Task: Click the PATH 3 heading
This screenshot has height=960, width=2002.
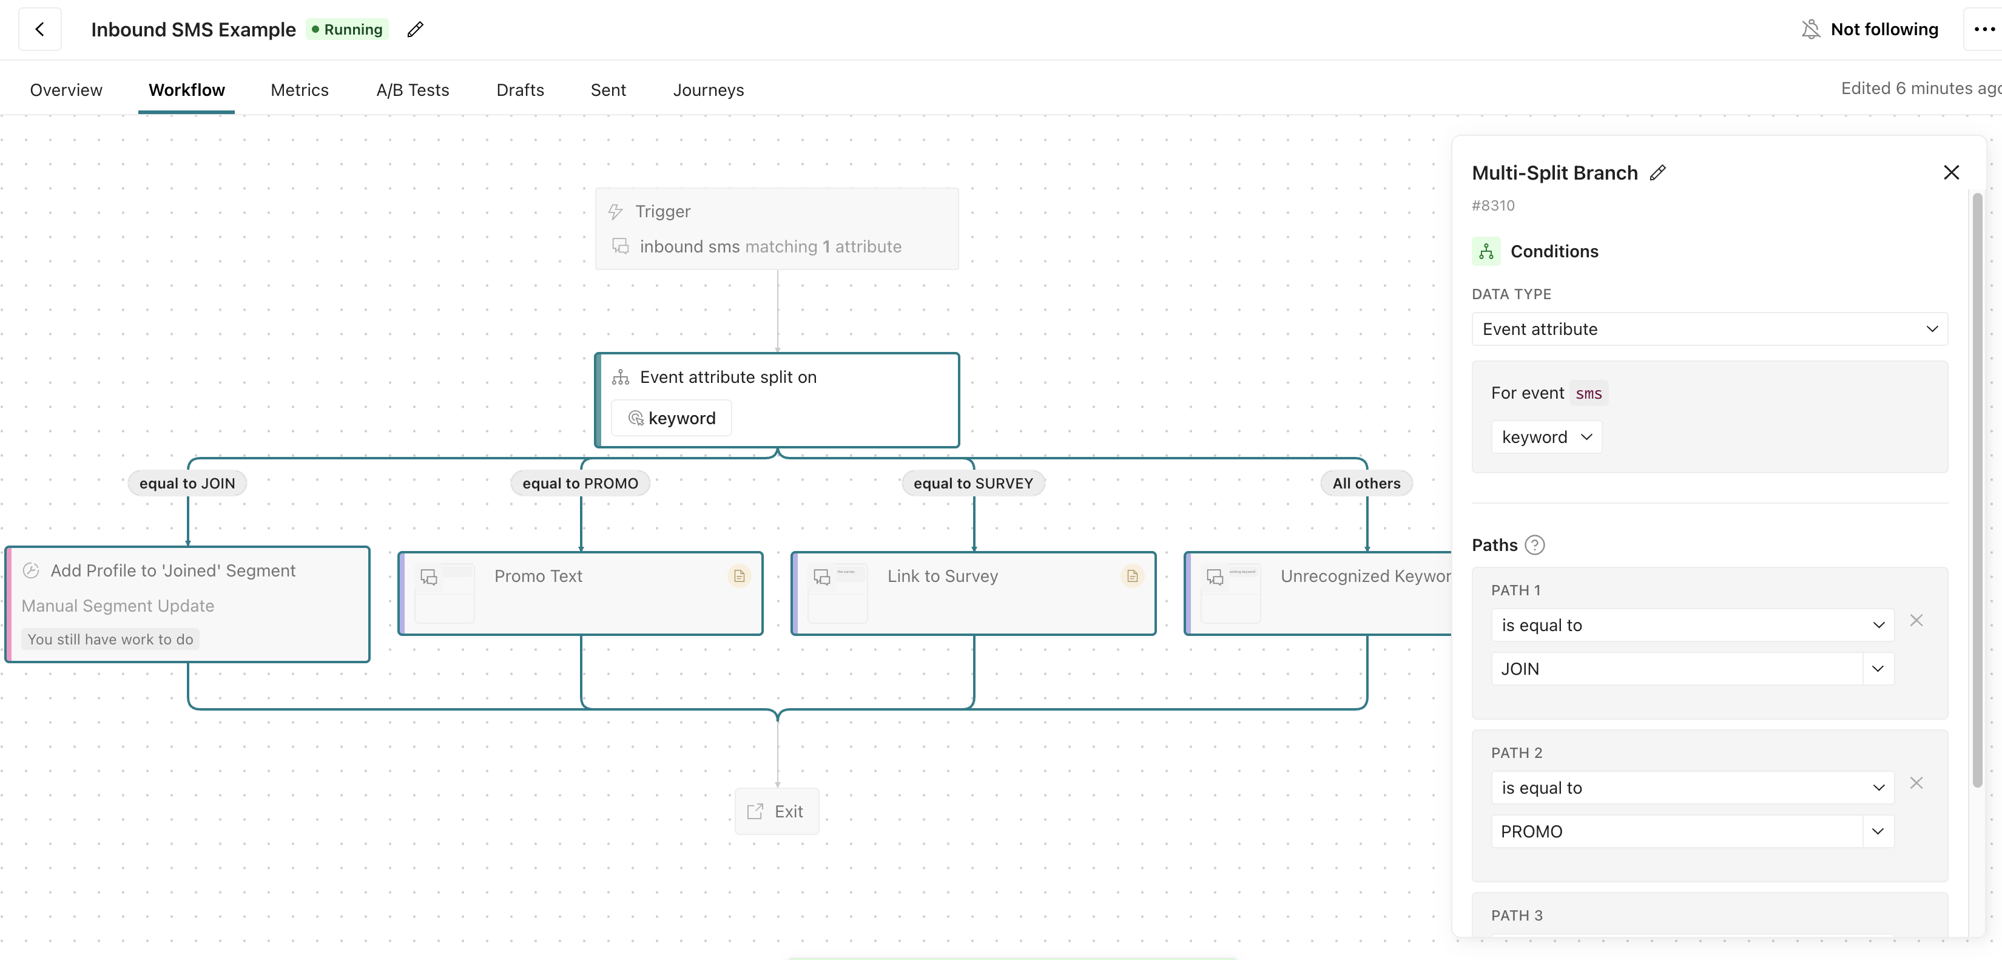Action: coord(1516,916)
